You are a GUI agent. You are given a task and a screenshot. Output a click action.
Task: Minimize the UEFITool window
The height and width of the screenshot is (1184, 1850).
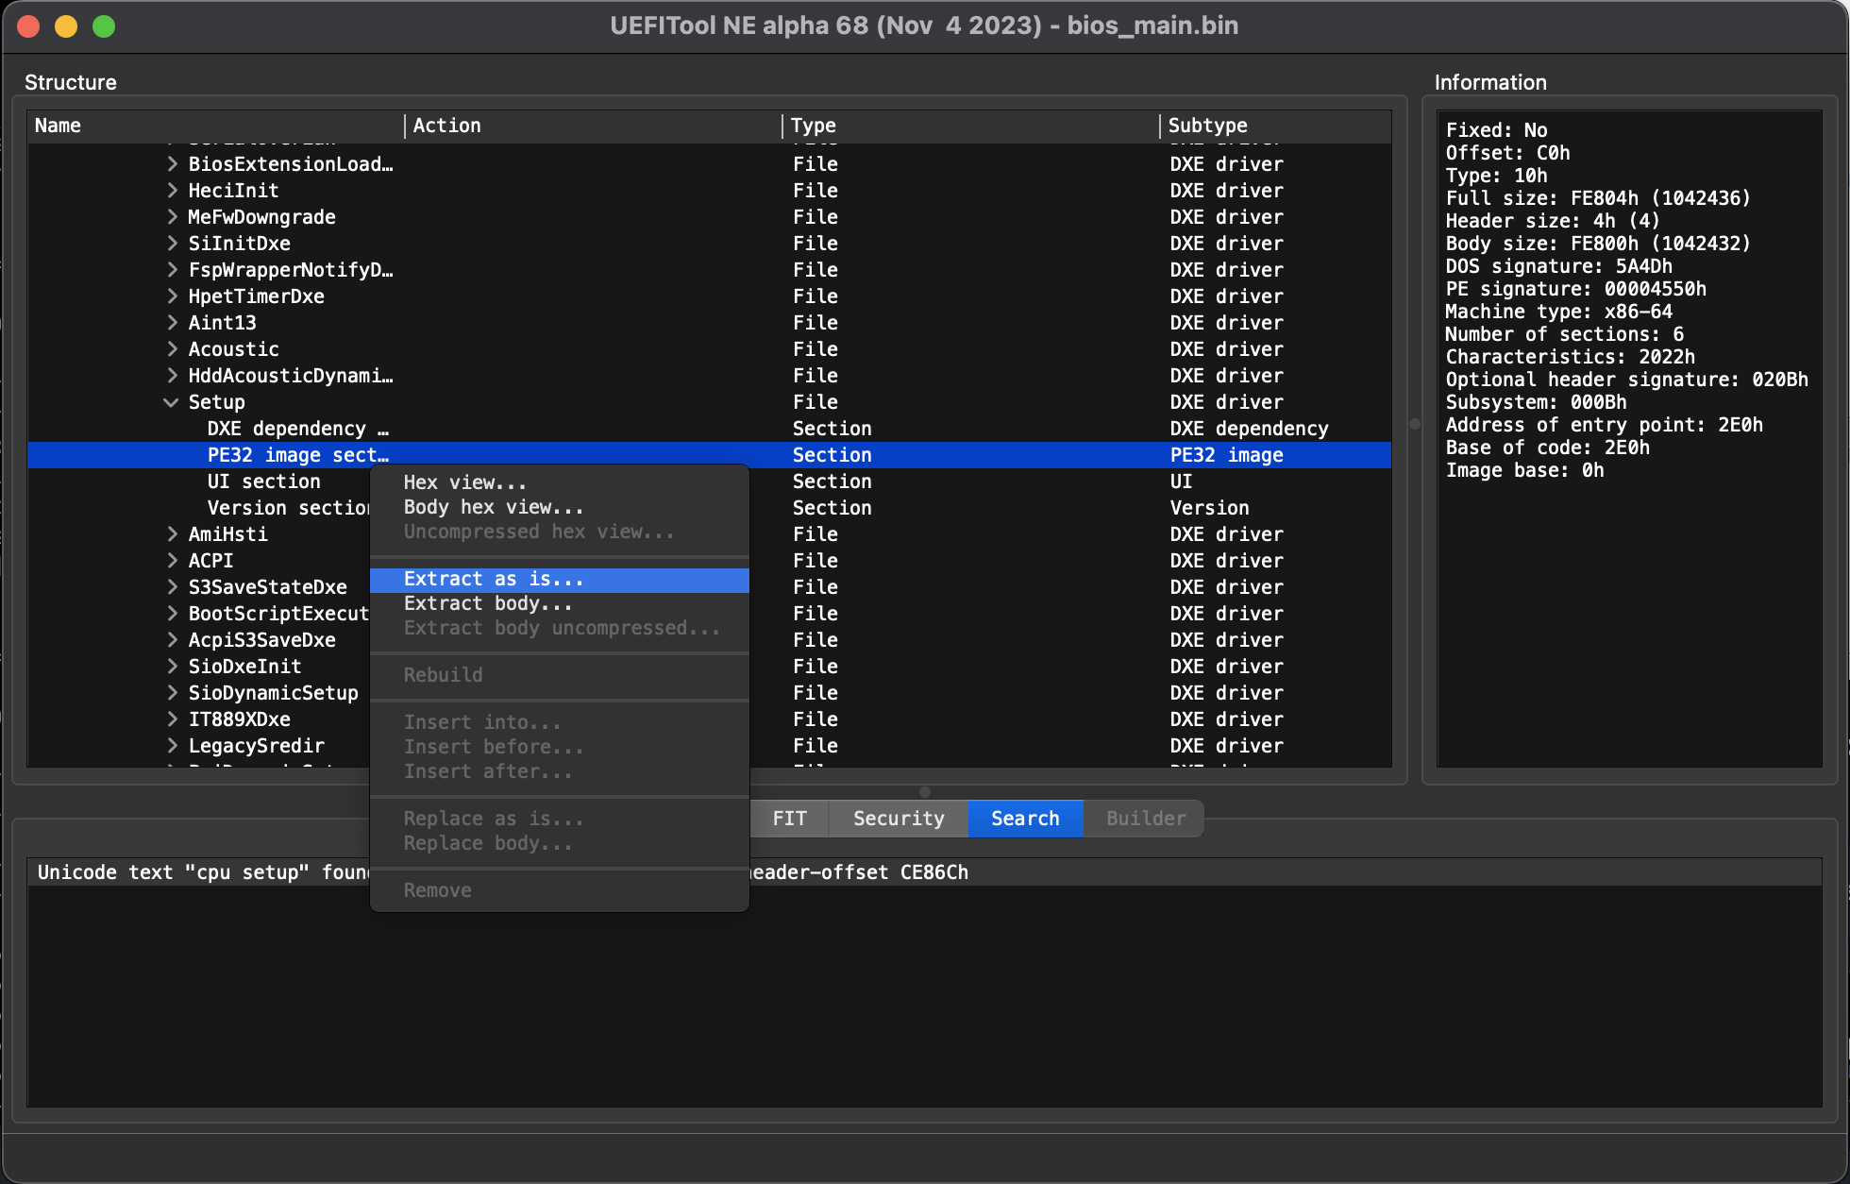(66, 26)
